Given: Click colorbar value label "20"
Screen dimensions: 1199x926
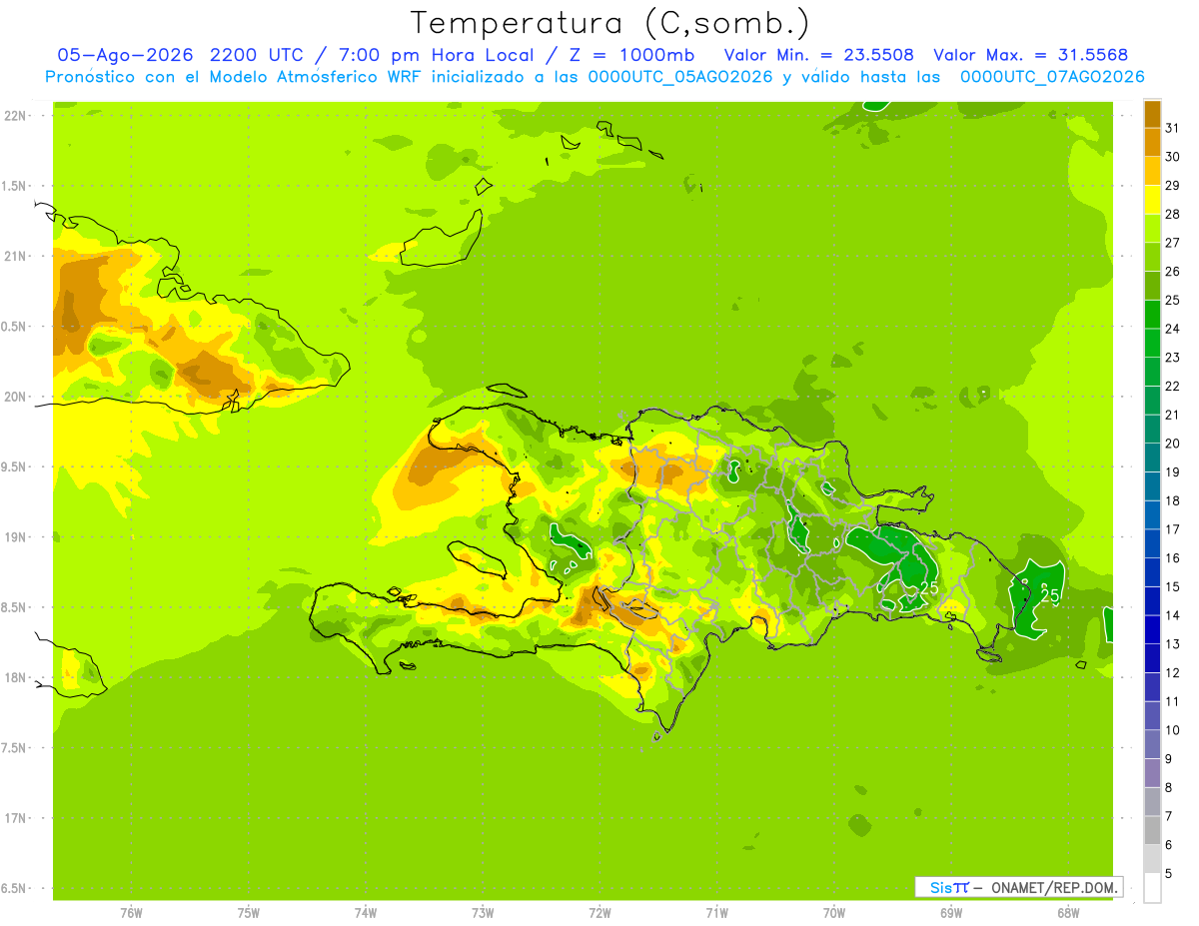Looking at the screenshot, I should pos(1172,444).
